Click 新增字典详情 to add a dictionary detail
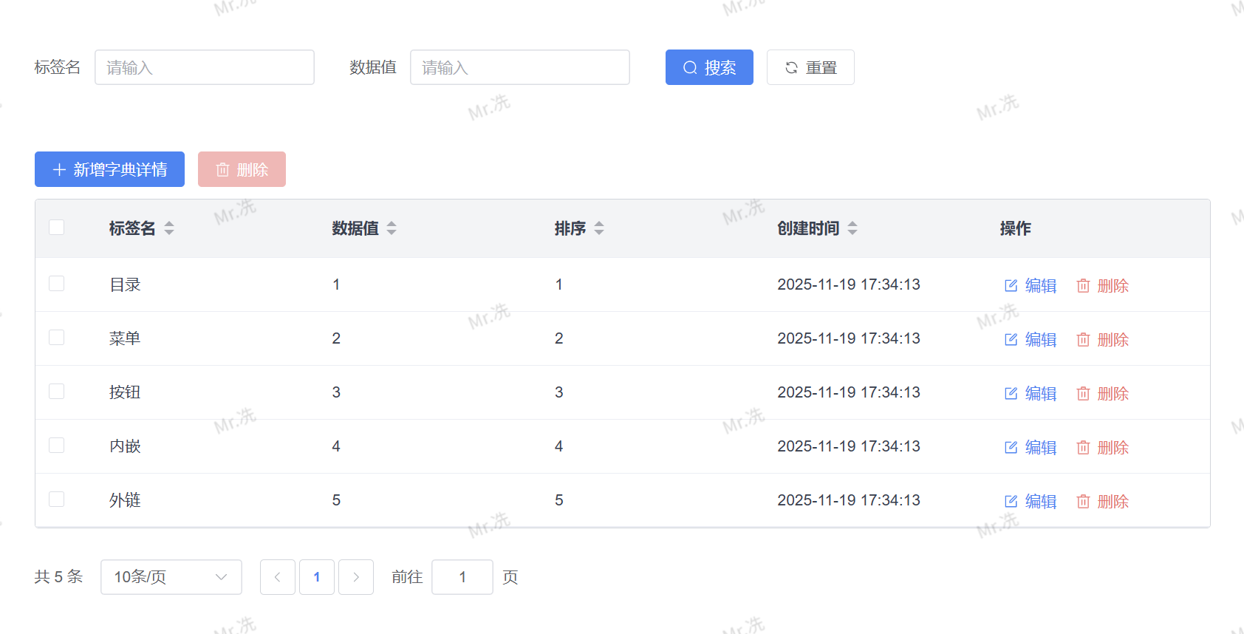 109,169
